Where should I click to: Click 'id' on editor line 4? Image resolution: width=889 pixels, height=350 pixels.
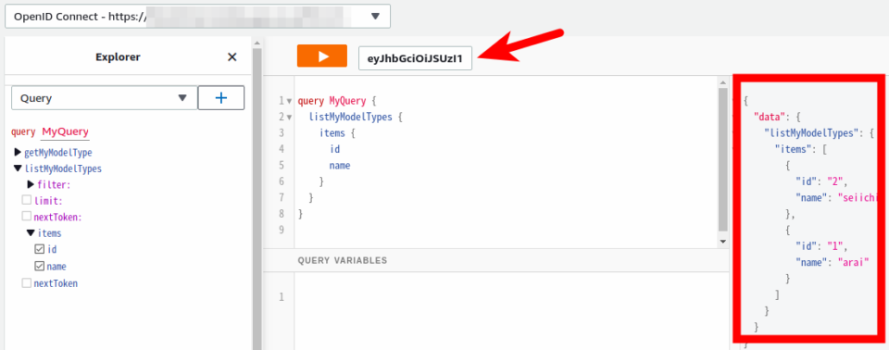point(335,150)
